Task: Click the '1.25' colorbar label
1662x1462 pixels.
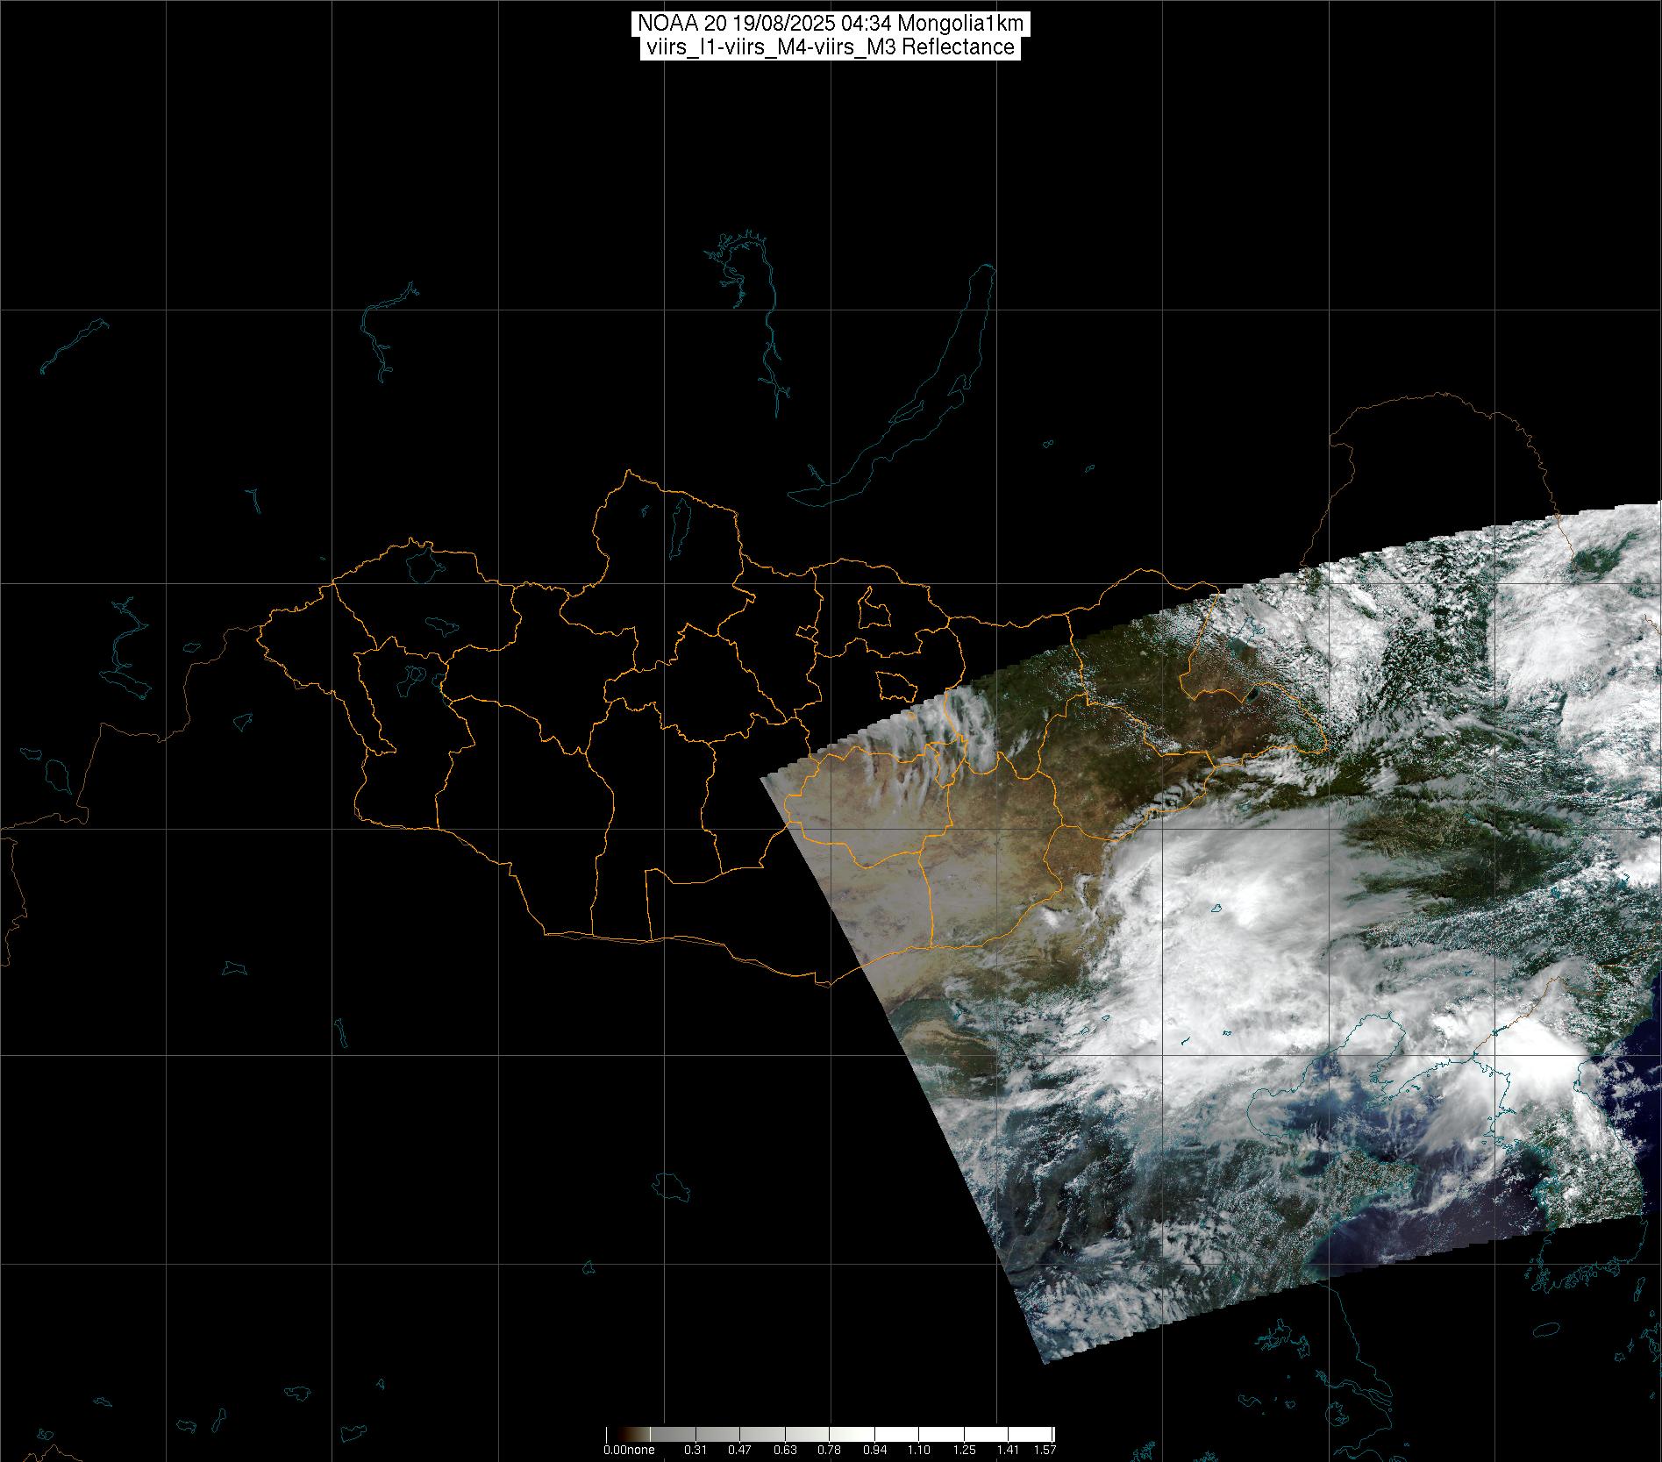Action: pos(965,1450)
